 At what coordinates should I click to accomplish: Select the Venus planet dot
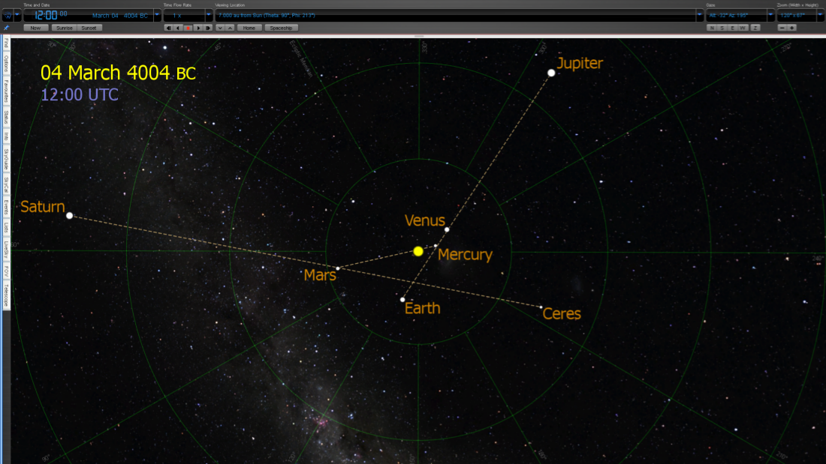pyautogui.click(x=447, y=230)
